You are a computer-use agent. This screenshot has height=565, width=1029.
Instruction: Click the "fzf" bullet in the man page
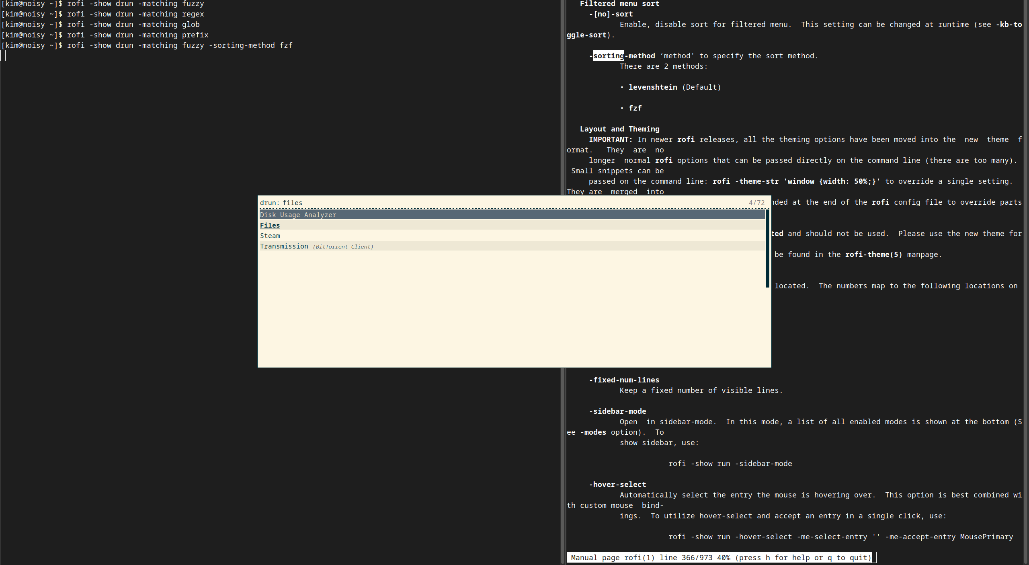pyautogui.click(x=635, y=108)
